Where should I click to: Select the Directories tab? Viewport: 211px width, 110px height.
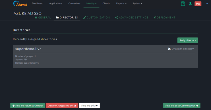click(67, 18)
